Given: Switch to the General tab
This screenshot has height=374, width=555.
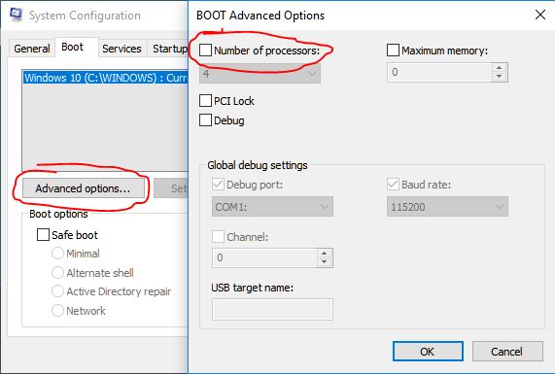Looking at the screenshot, I should (x=32, y=49).
